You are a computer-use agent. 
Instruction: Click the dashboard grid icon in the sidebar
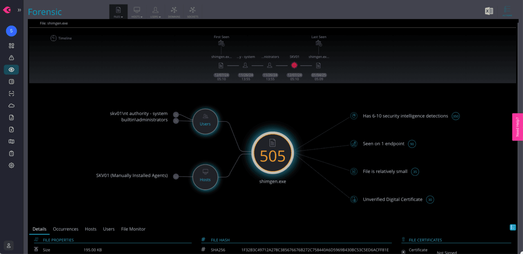11,46
